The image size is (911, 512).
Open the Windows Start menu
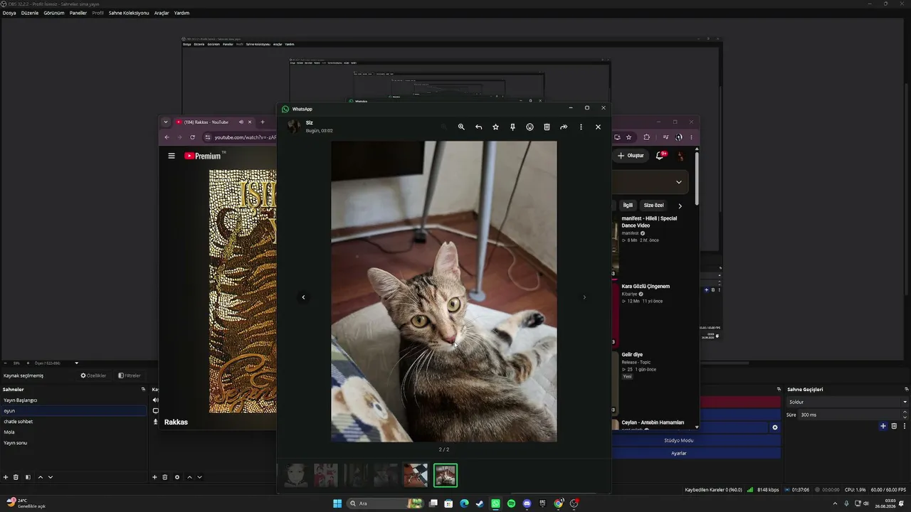click(x=337, y=503)
